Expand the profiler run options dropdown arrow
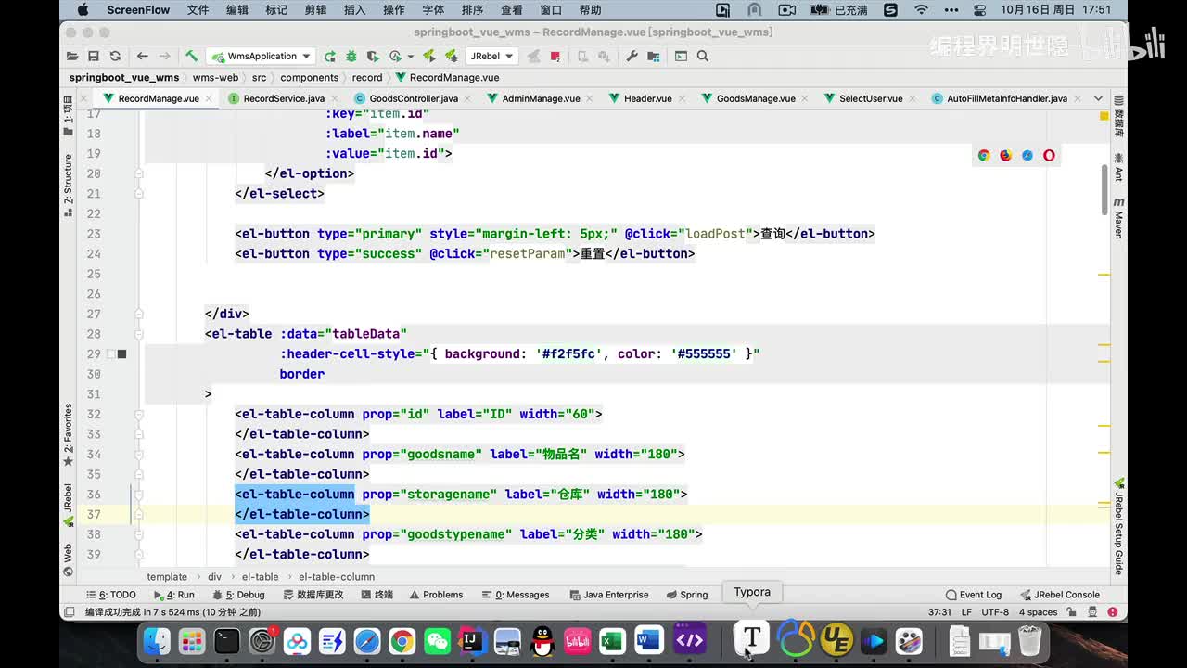This screenshot has width=1187, height=668. (409, 56)
